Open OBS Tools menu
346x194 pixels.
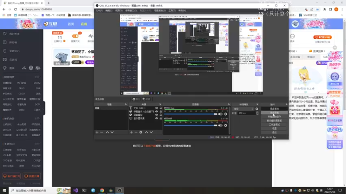coord(172,10)
